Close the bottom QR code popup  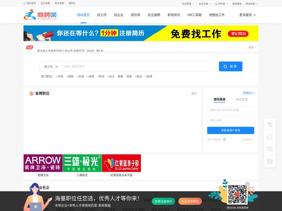pyautogui.click(x=248, y=184)
